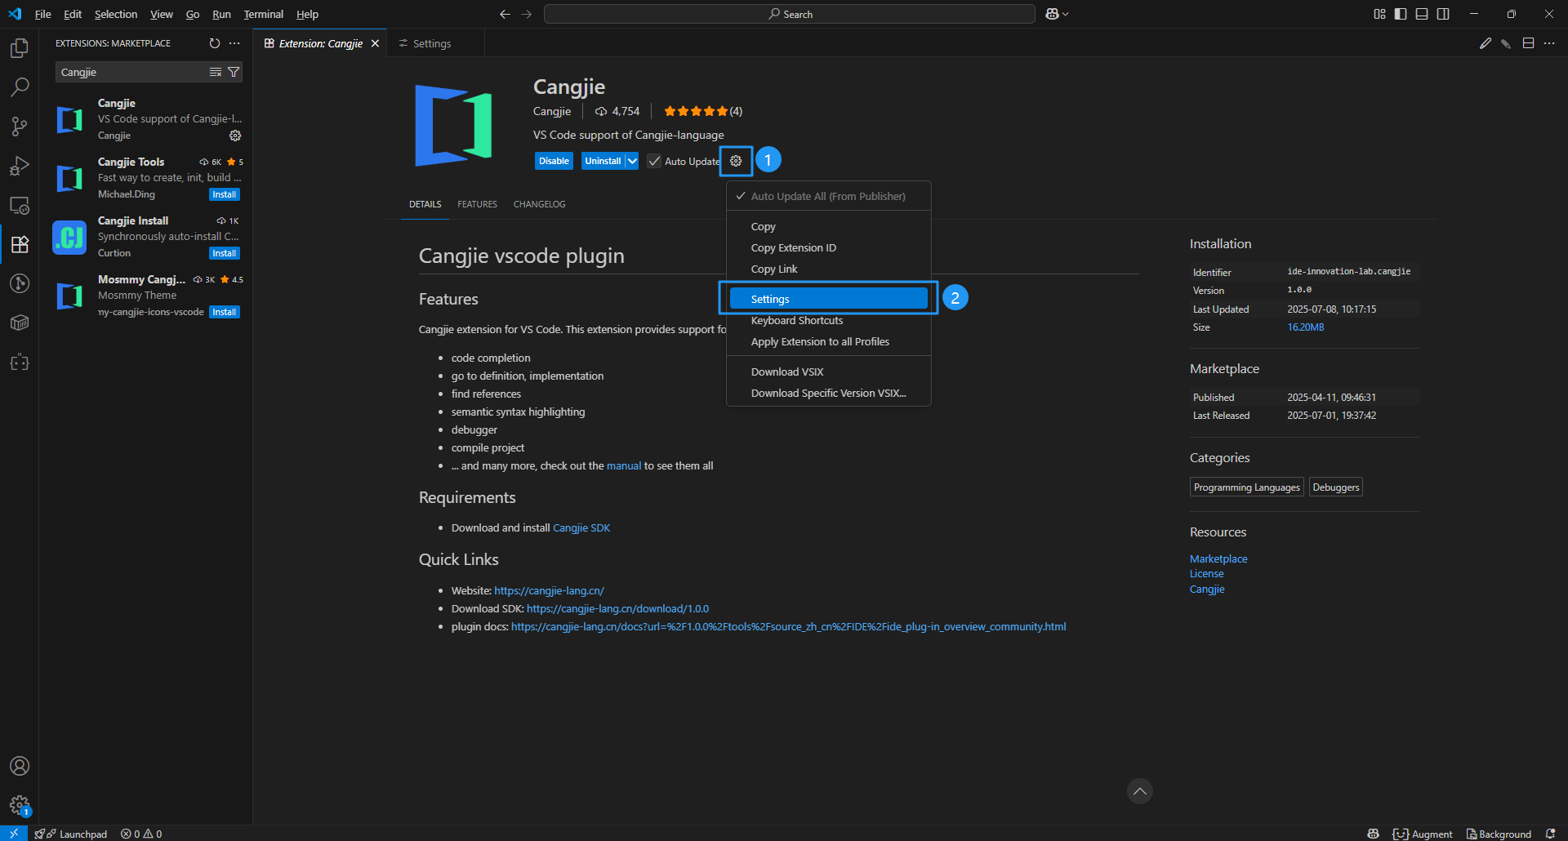The height and width of the screenshot is (841, 1568).
Task: Click the top command center search box
Action: pyautogui.click(x=790, y=14)
